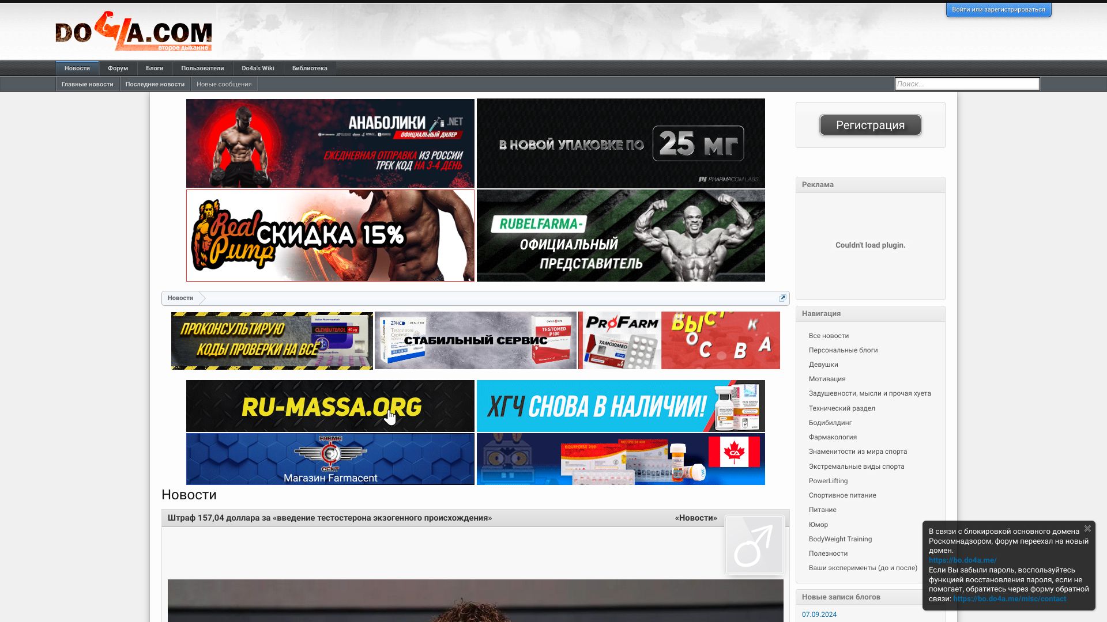Open the ХГЧ снова в наличии banner
This screenshot has height=622, width=1107.
[x=621, y=406]
